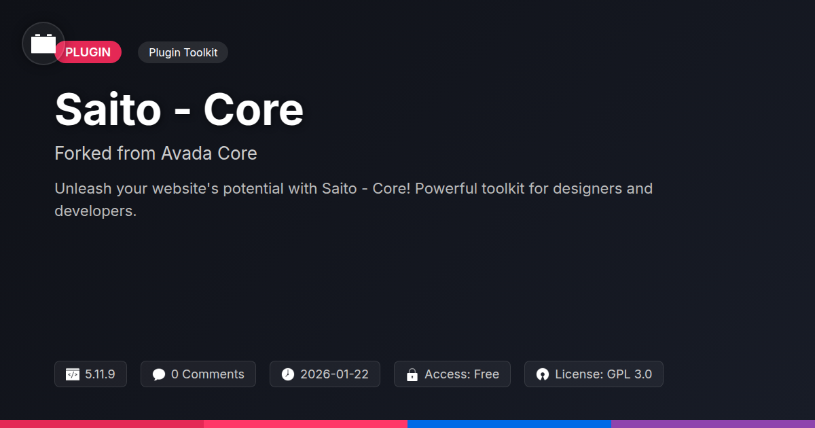Click the Forked from Avada Core subtitle
This screenshot has width=815, height=428.
click(156, 154)
